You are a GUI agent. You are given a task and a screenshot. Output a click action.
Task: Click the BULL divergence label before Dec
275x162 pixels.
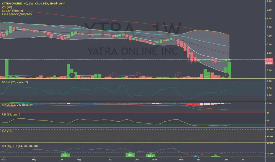point(130,155)
